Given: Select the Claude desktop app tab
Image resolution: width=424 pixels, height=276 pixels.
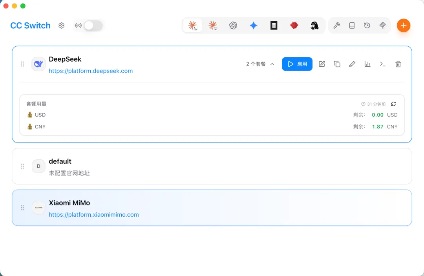Looking at the screenshot, I should coord(213,26).
